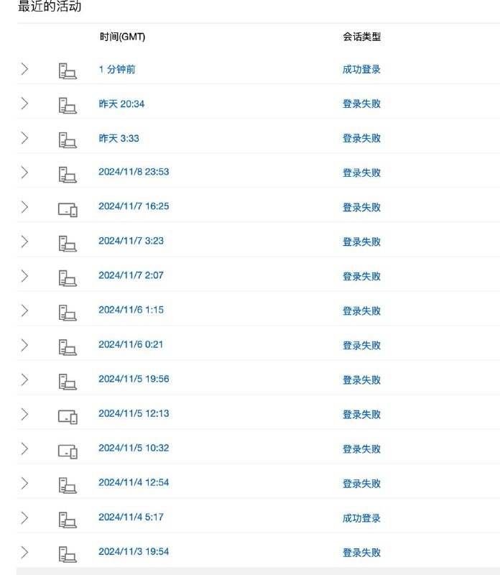Expand the 2024/11/5 19:56 activity entry
The image size is (500, 575).
(24, 379)
